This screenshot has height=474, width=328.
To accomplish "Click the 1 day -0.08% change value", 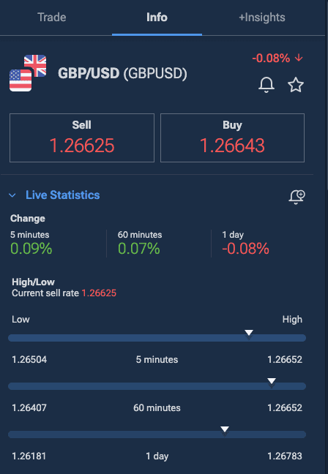I will click(245, 249).
